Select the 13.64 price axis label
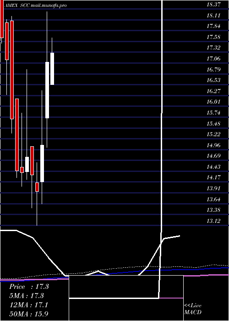229x321 pixels. [x=213, y=199]
